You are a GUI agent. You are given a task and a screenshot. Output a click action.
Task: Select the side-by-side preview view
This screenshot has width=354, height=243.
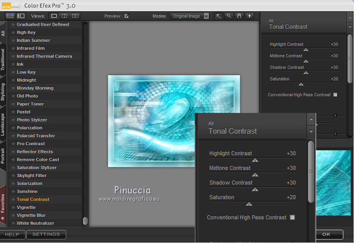(x=75, y=16)
